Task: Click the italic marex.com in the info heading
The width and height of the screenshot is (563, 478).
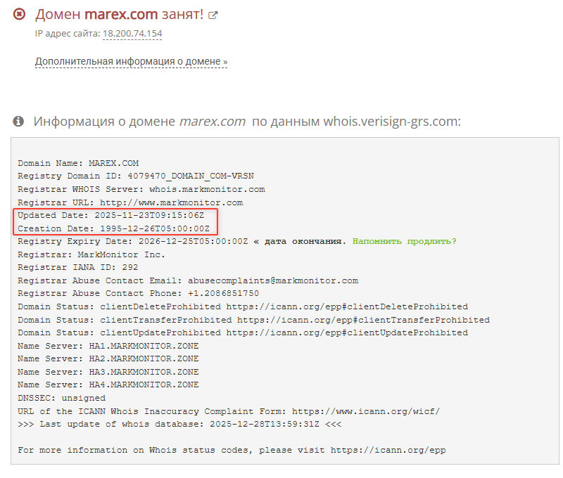Action: point(213,121)
